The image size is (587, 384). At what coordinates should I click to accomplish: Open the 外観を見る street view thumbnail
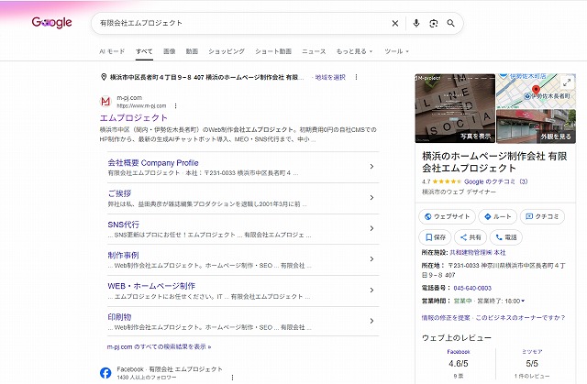pos(536,126)
